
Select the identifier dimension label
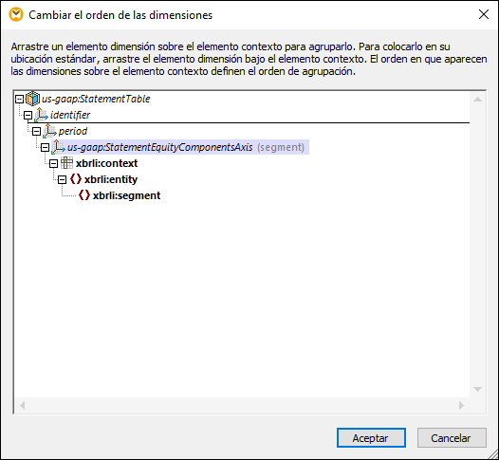pos(70,115)
